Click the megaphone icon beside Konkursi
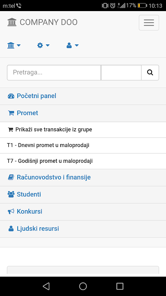166x296 pixels. click(11, 211)
